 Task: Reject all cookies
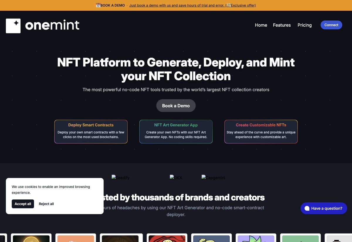[46, 204]
